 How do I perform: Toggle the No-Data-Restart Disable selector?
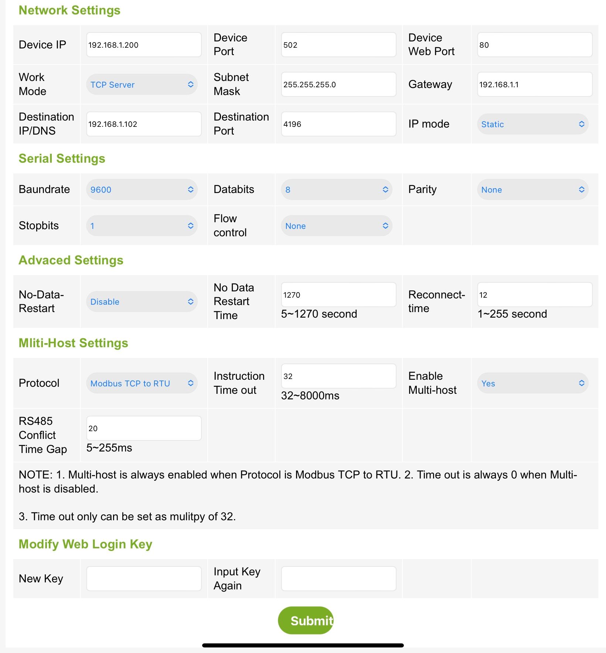point(142,302)
